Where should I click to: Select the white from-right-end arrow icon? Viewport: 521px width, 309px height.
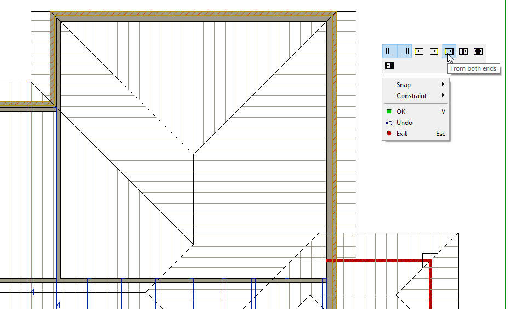[434, 51]
